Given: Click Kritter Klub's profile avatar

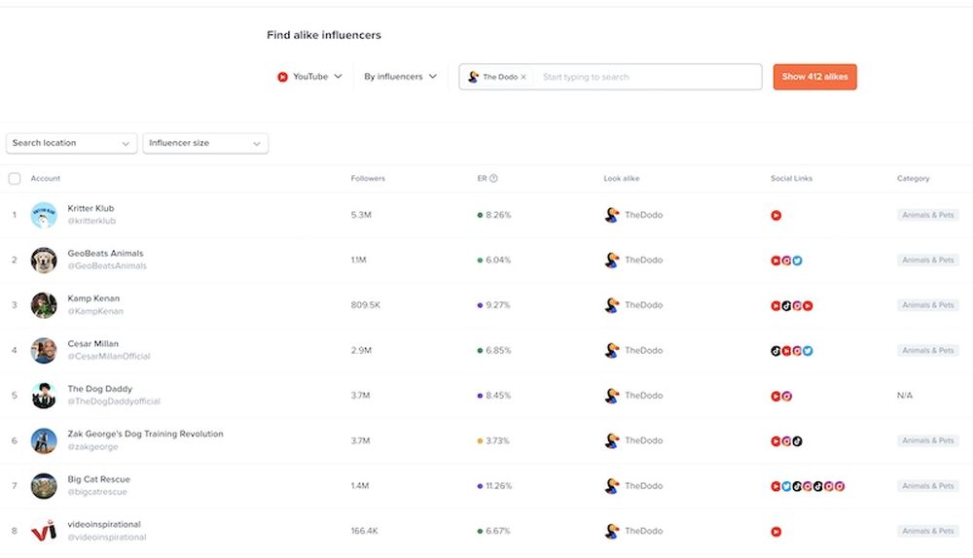Looking at the screenshot, I should click(x=44, y=215).
